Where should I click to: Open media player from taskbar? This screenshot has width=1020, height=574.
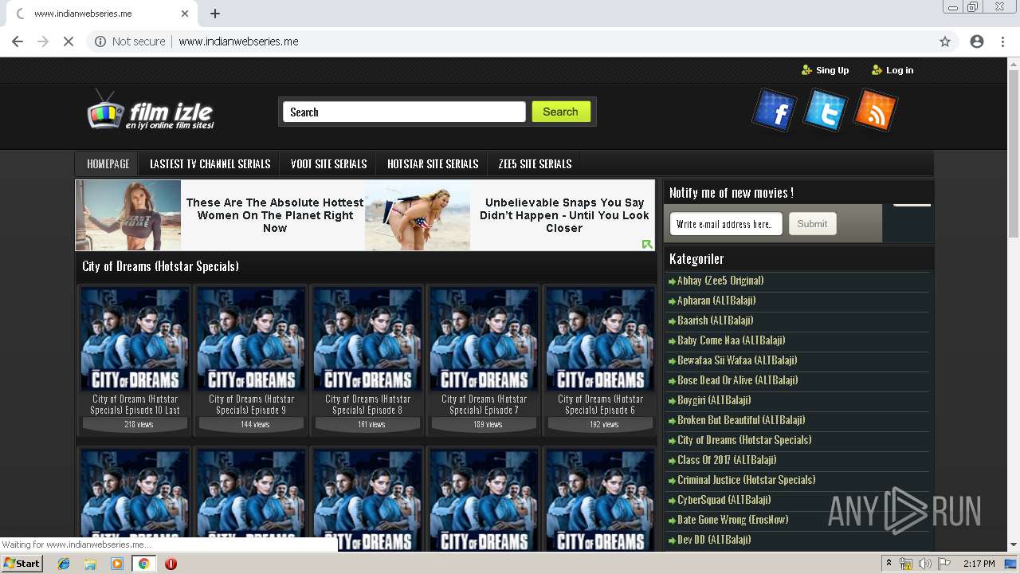117,564
